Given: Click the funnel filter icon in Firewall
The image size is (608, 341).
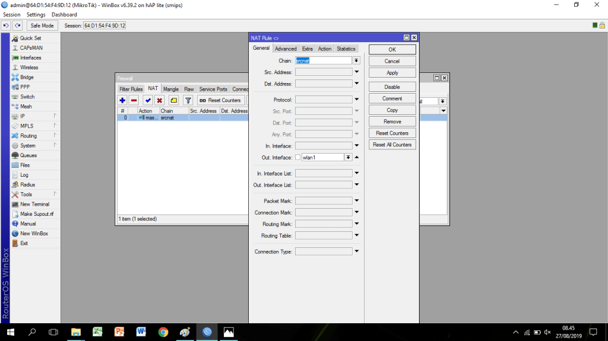Looking at the screenshot, I should [188, 100].
